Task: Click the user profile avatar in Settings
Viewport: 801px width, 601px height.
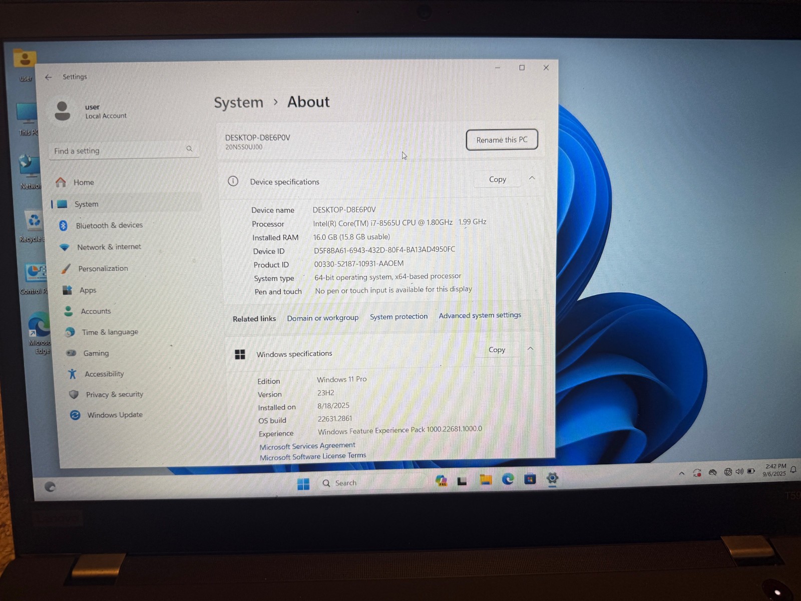Action: pos(63,111)
